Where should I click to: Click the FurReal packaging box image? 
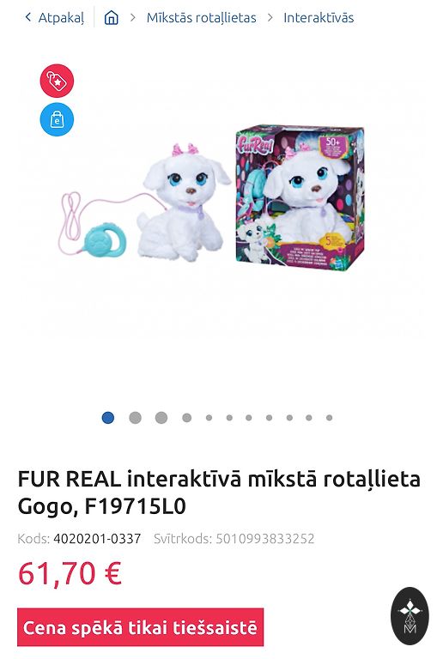click(300, 198)
